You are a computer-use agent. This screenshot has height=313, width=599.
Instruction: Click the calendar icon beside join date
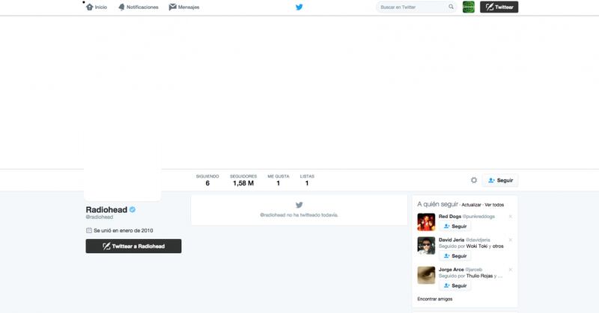89,230
